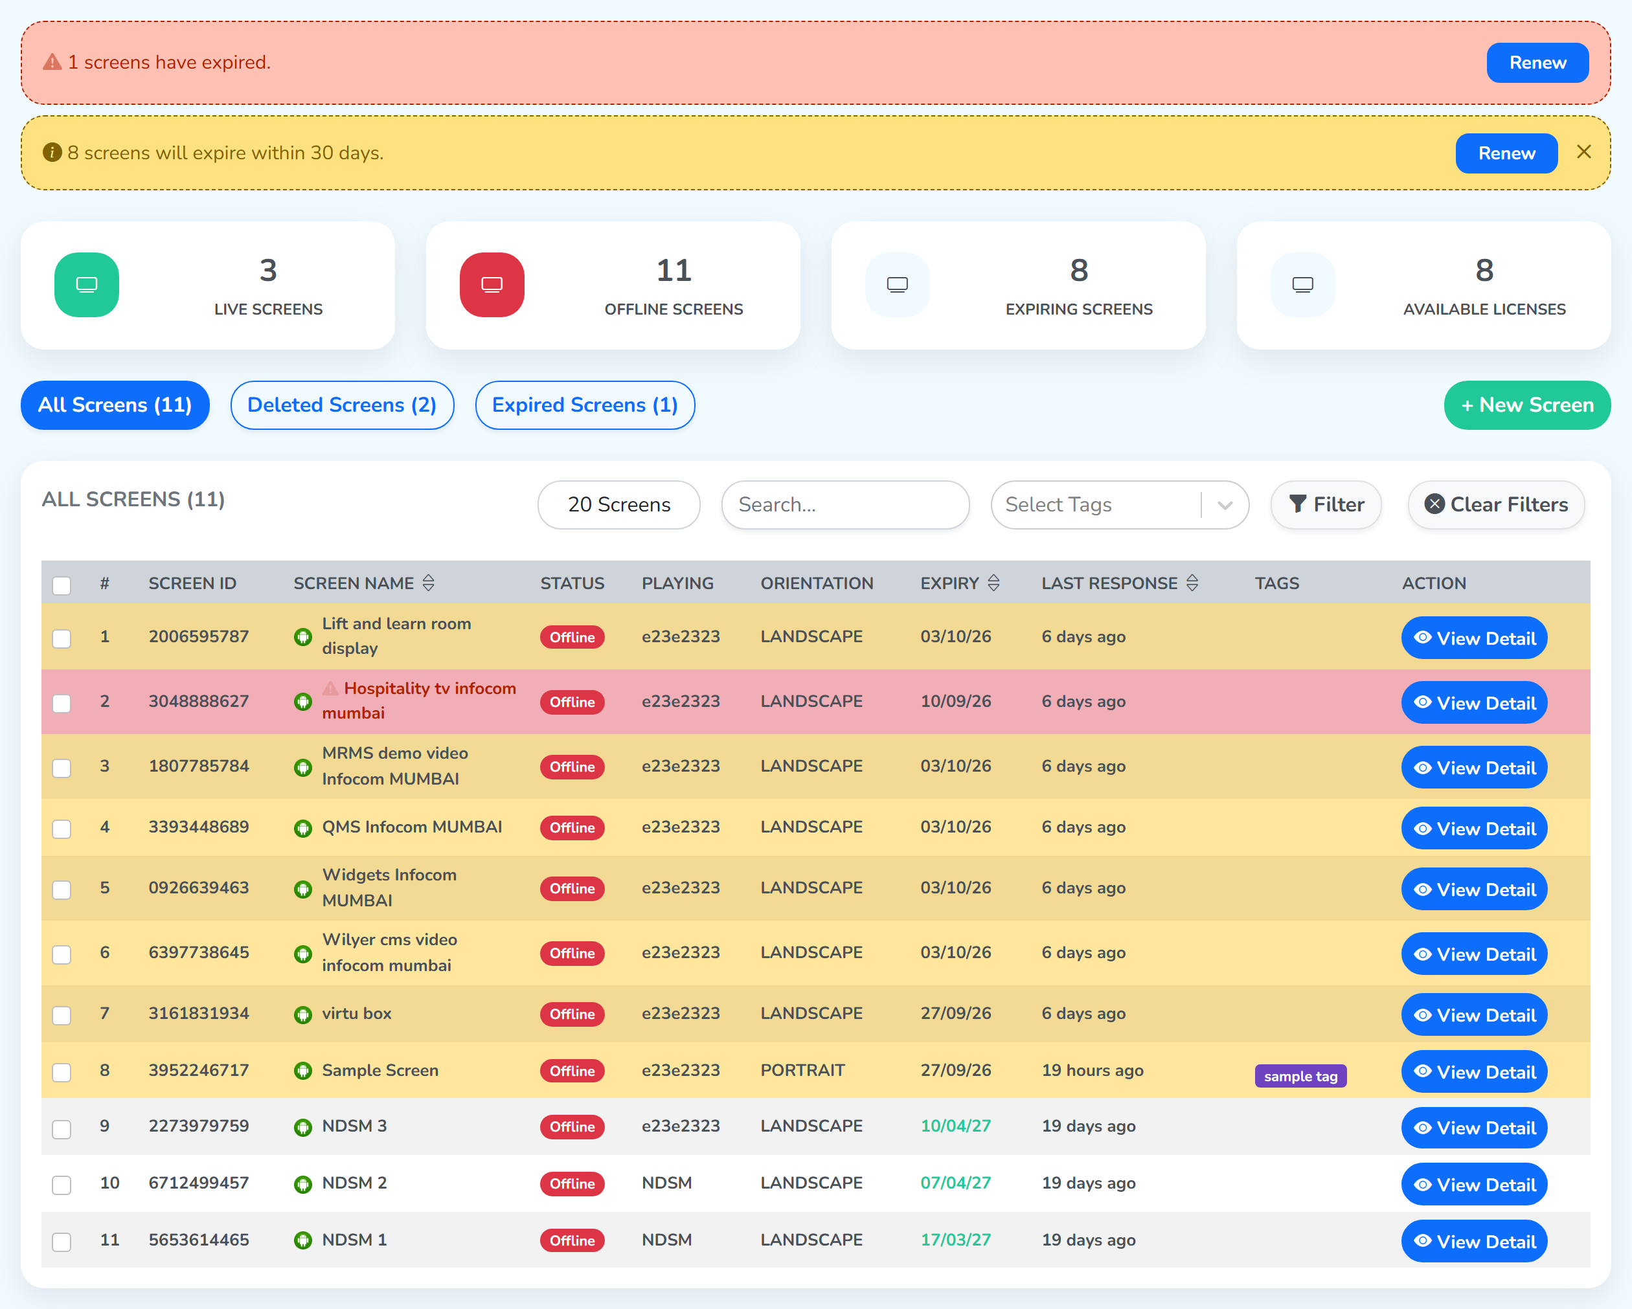Image resolution: width=1632 pixels, height=1309 pixels.
Task: Select the NDSM 2 row checkbox
Action: click(x=62, y=1185)
